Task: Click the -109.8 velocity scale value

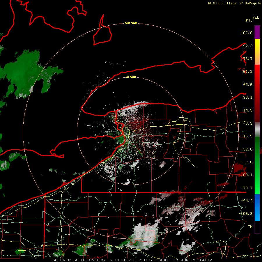Action: click(x=245, y=214)
